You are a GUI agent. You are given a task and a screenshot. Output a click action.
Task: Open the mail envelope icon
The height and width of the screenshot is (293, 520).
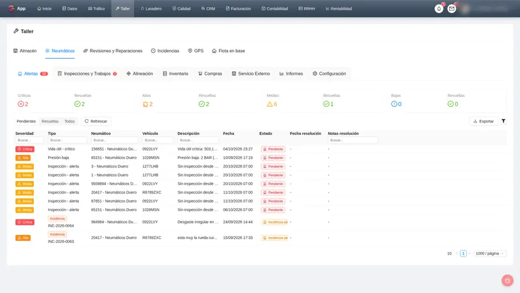pyautogui.click(x=451, y=8)
